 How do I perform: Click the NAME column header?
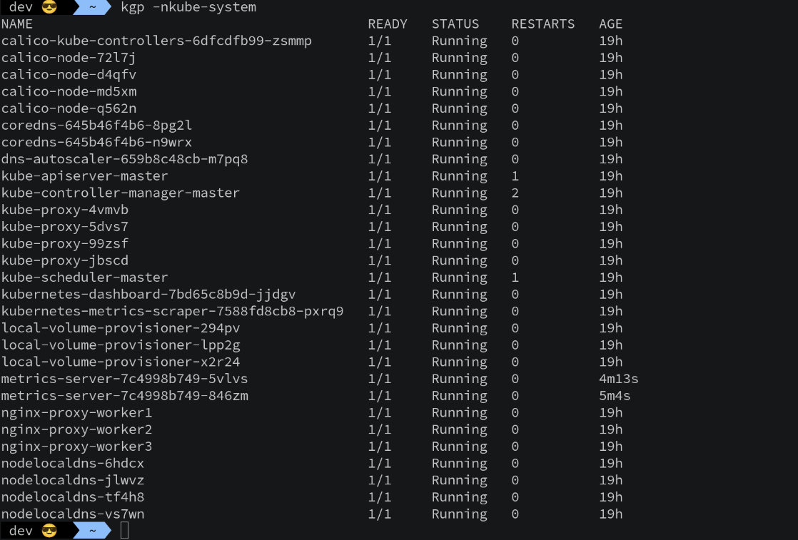point(17,24)
